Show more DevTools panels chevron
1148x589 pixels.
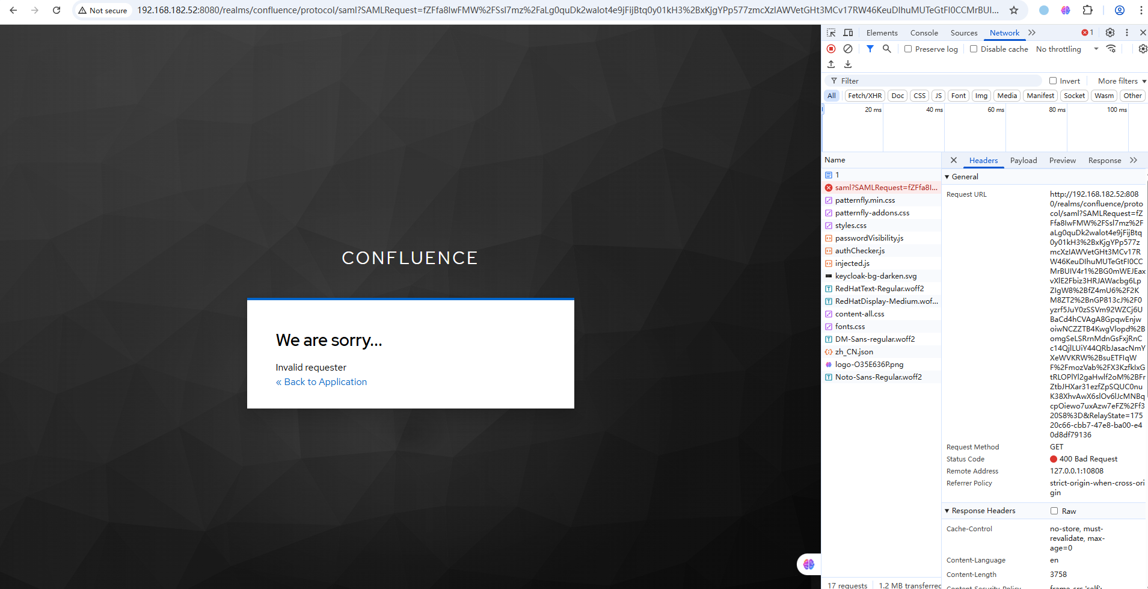click(1032, 32)
